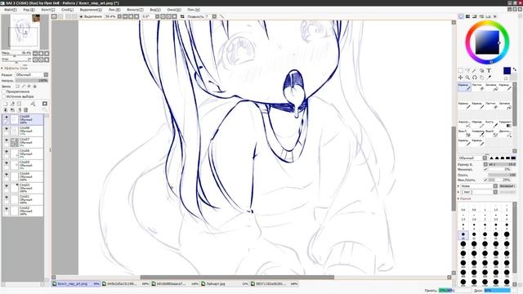Hide layer Слой7
Screen dimensions: 523x294
coord(6,140)
